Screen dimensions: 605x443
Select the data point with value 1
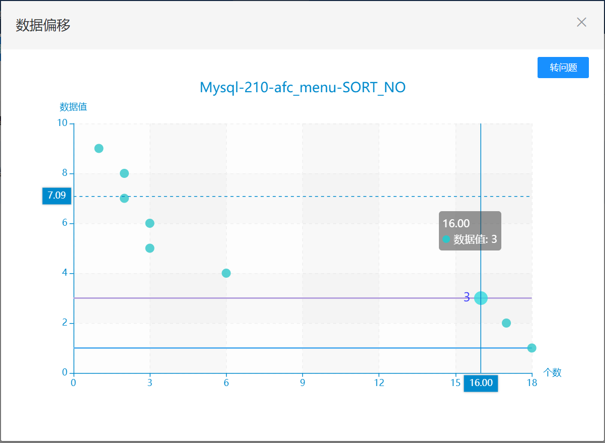pos(532,348)
